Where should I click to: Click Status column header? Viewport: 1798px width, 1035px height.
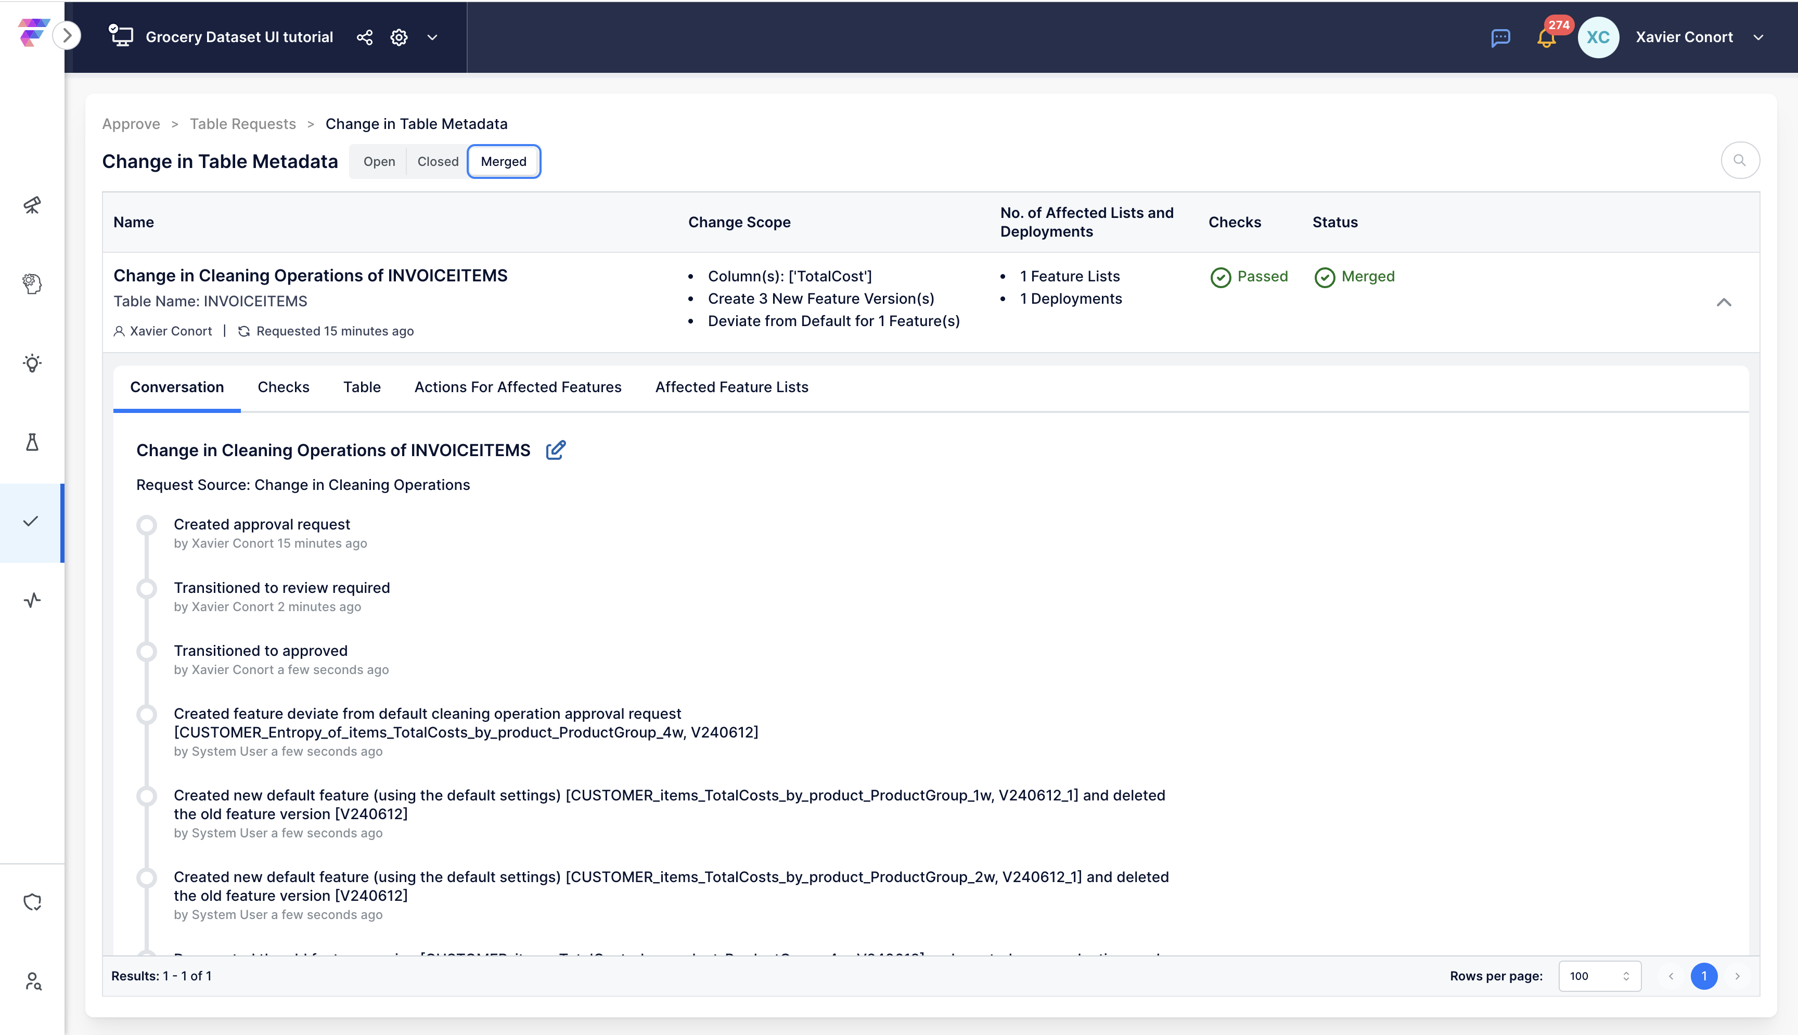(x=1334, y=223)
